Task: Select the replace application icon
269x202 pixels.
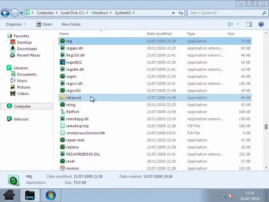Action: pos(63,147)
